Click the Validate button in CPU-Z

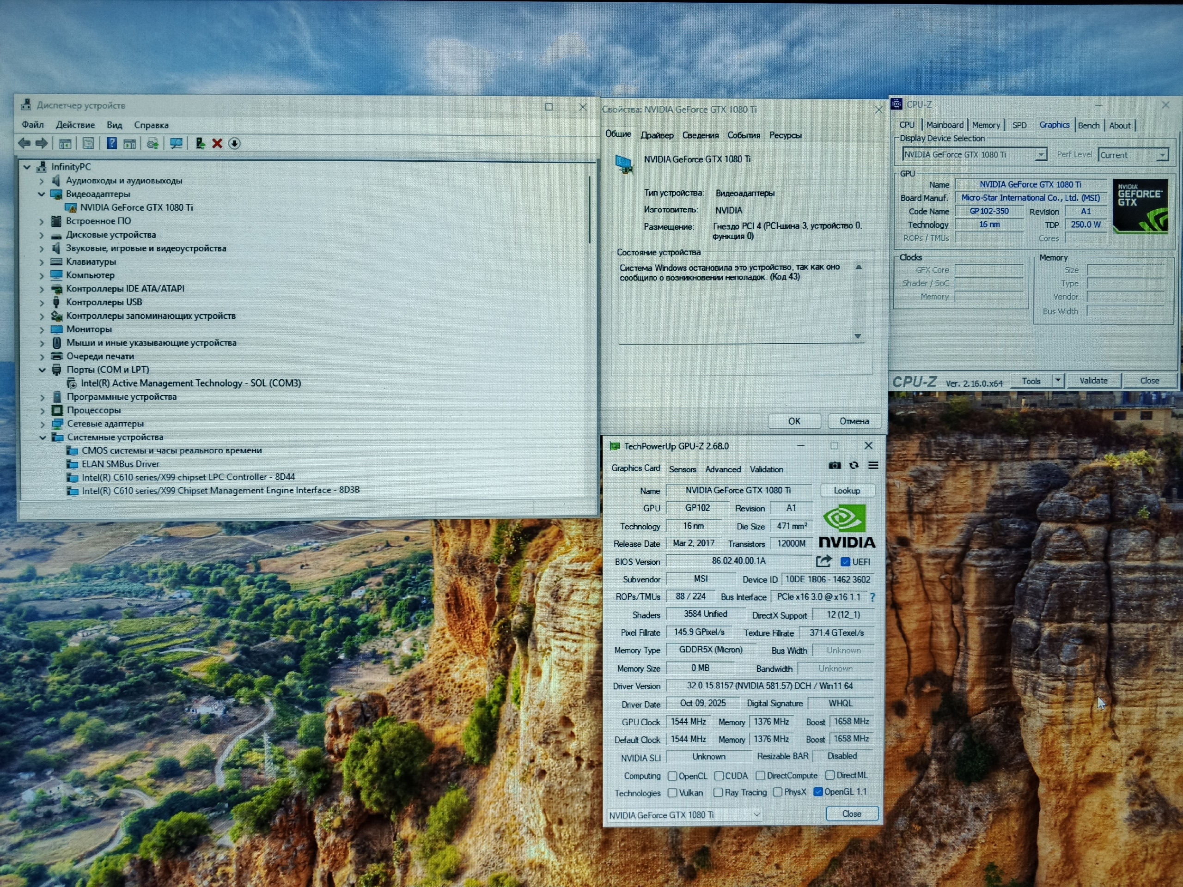pyautogui.click(x=1093, y=381)
